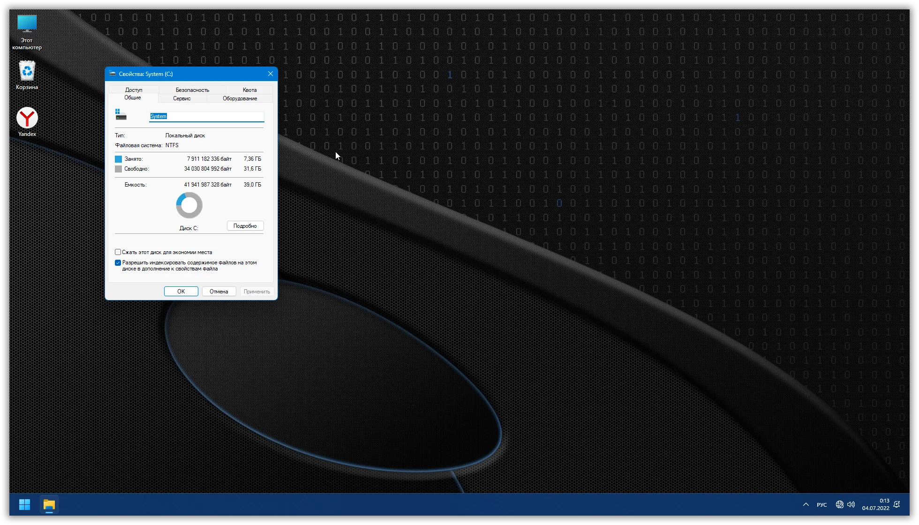The image size is (919, 525).
Task: Enable 'Сжать этот диск' checkbox
Action: click(118, 252)
